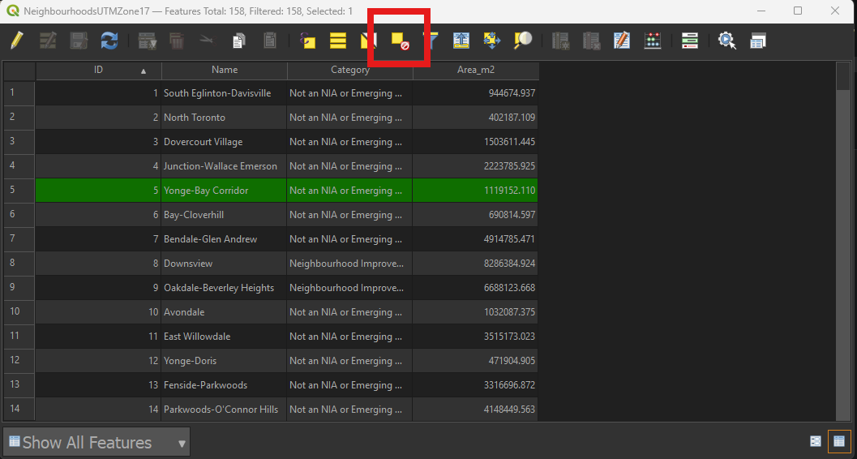This screenshot has width=857, height=459.
Task: Click the 'South Eglinton-Davisville' cell
Action: [224, 93]
